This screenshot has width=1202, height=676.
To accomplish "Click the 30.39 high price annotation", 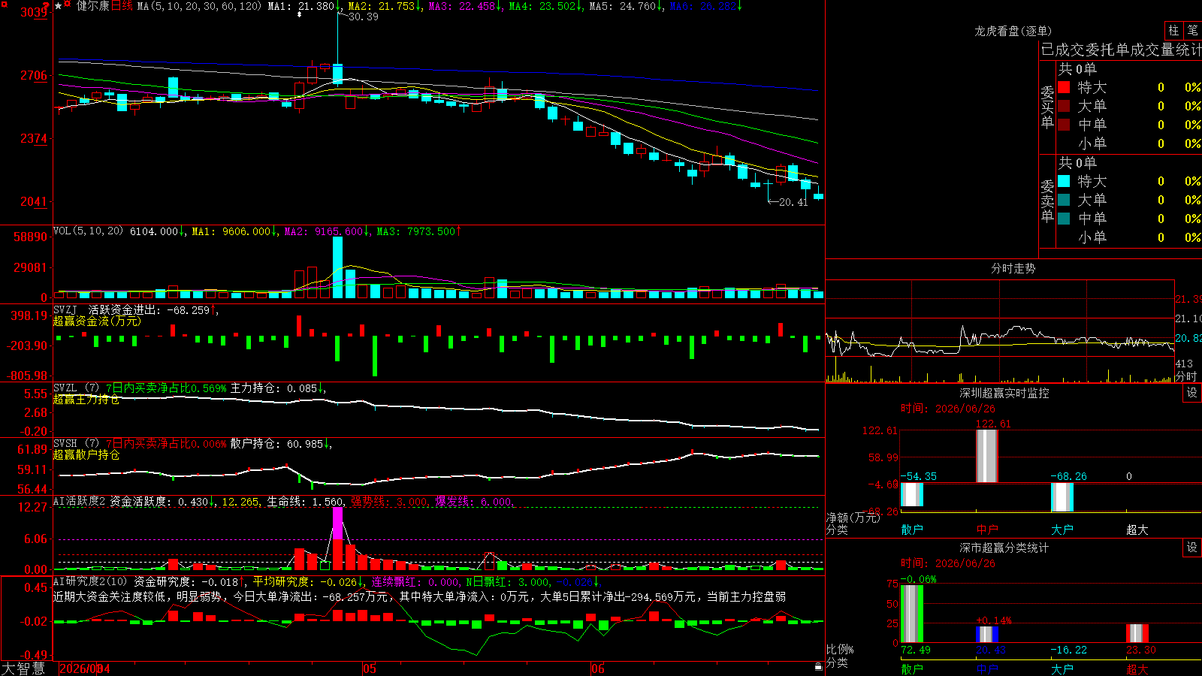I will tap(364, 17).
